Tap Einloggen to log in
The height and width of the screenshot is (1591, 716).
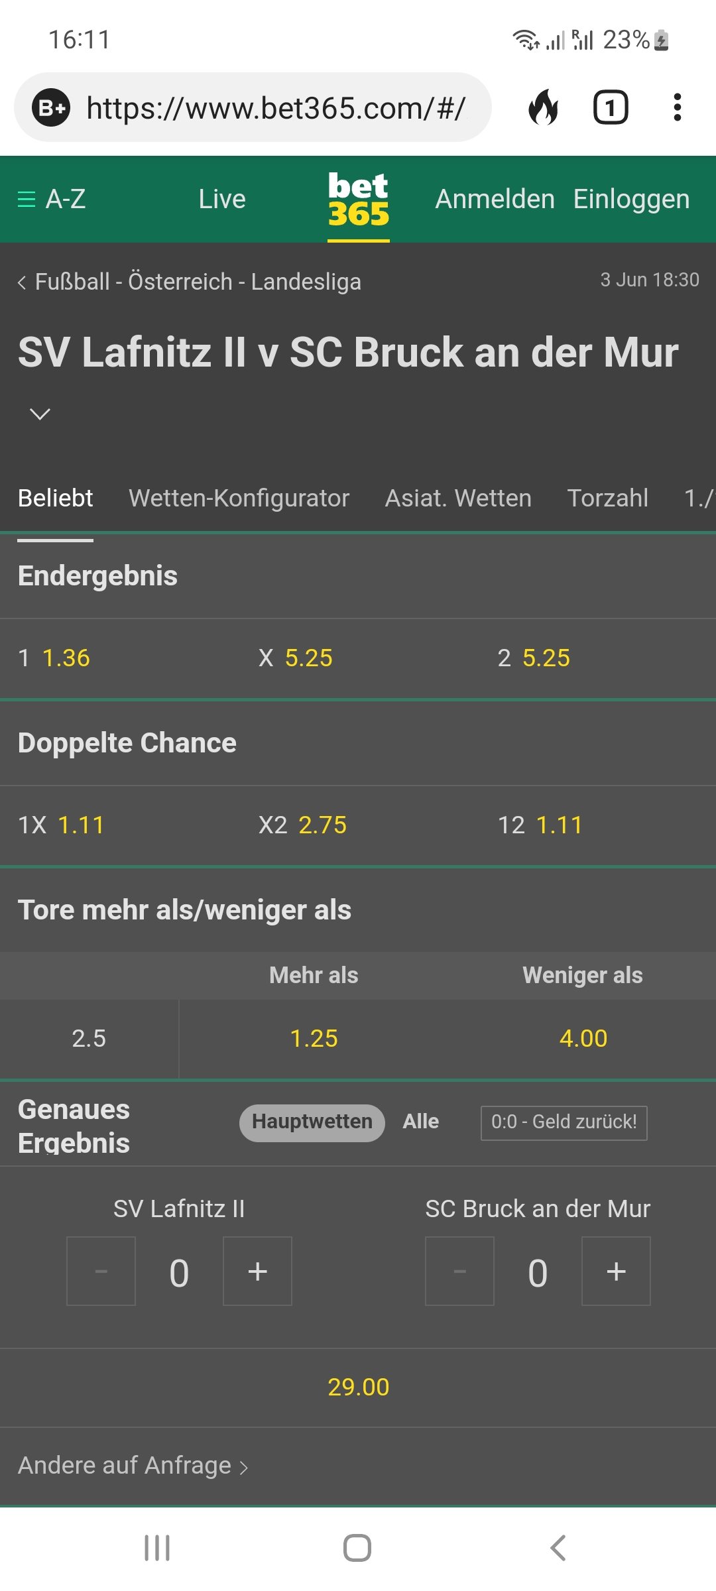click(x=631, y=199)
